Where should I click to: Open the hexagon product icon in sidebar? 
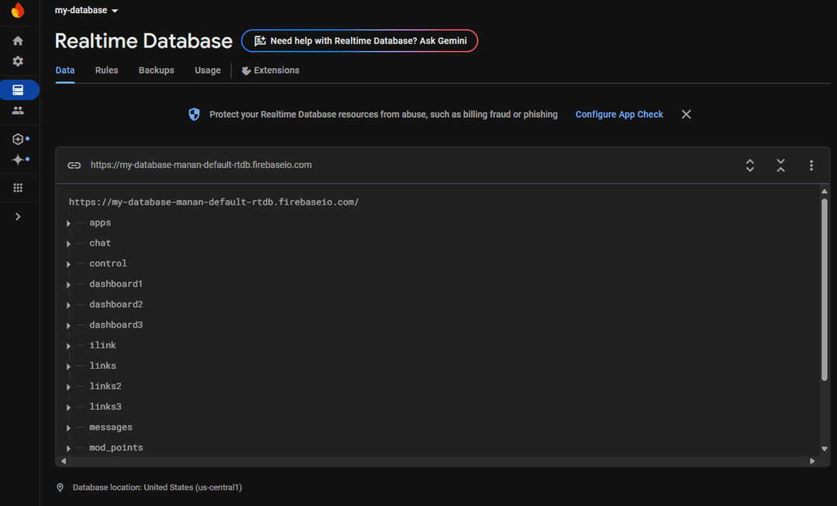[18, 139]
